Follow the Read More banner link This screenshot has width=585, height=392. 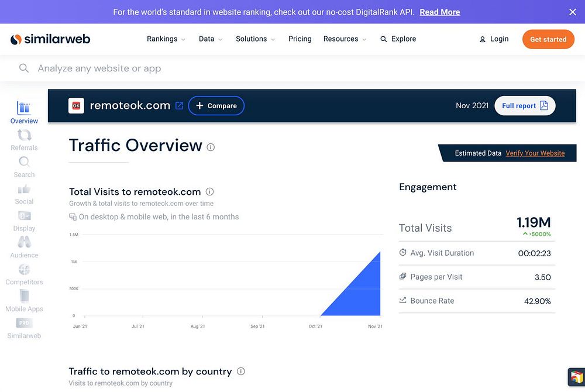(439, 12)
